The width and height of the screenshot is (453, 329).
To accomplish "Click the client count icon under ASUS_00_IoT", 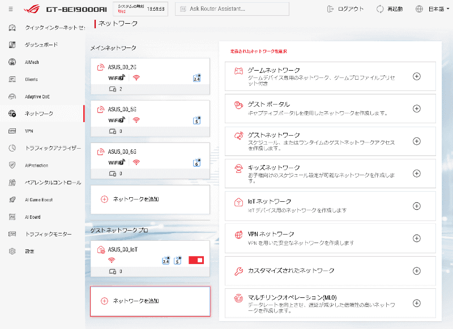I will point(113,271).
